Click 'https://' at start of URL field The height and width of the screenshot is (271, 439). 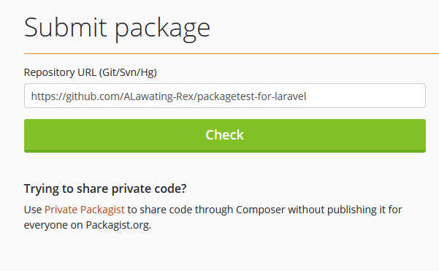pos(47,96)
